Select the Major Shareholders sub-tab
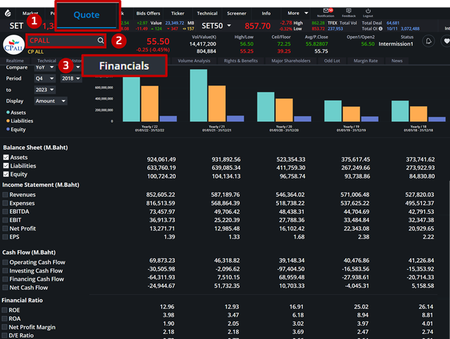This screenshot has height=339, width=450. (x=291, y=61)
